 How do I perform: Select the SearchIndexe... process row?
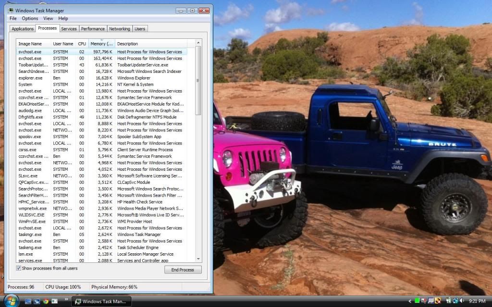102,71
